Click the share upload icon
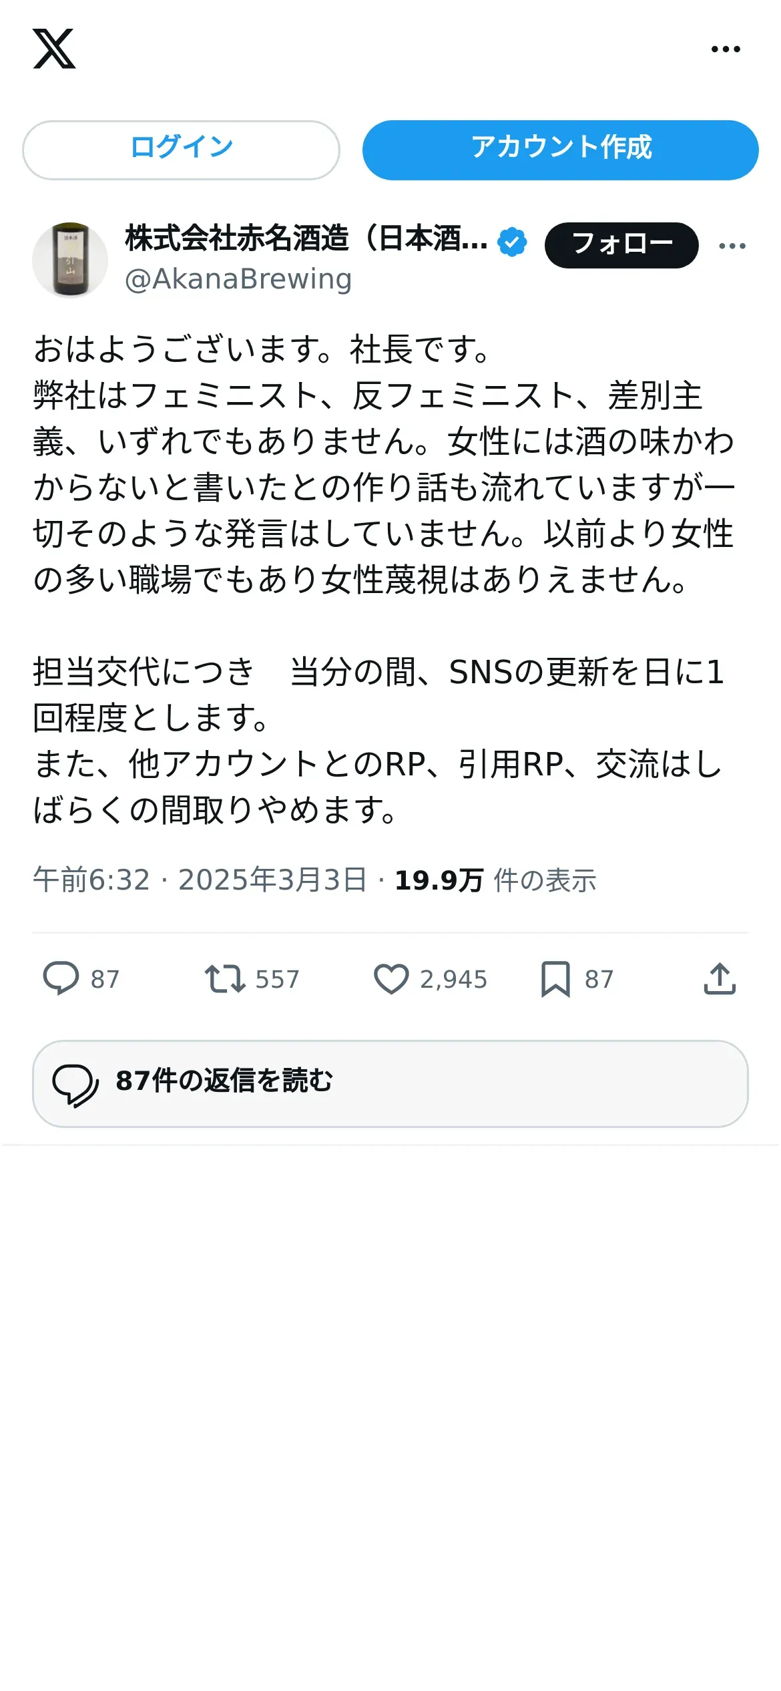The height and width of the screenshot is (1691, 781). coord(720,979)
